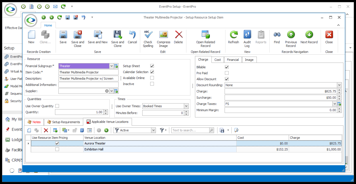
Task: Tick the Inactive checkbox
Action: click(x=152, y=84)
